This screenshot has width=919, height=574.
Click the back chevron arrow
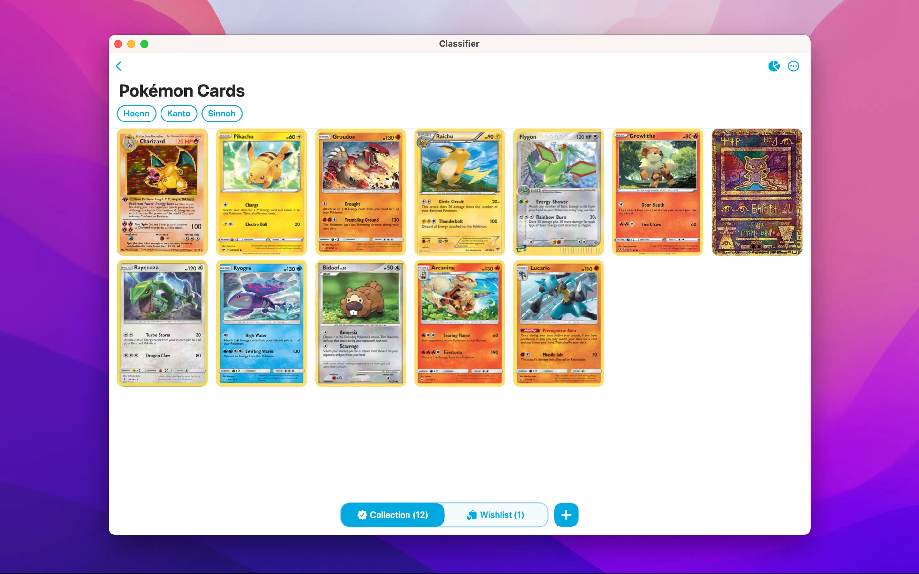118,66
